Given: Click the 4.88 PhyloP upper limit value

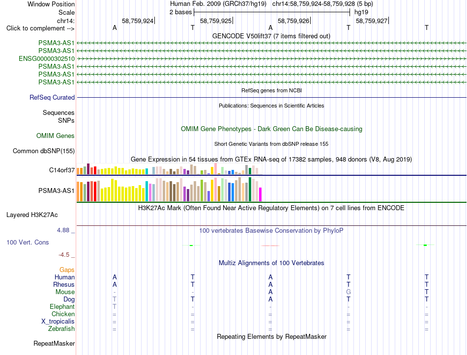Looking at the screenshot, I should coord(63,230).
